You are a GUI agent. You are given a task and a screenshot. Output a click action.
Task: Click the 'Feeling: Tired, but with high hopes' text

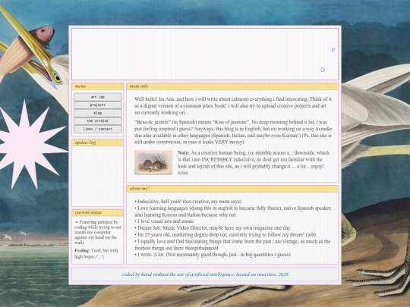[x=96, y=253]
